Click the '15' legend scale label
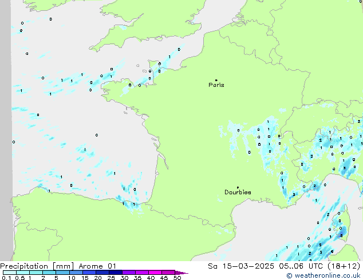This screenshot has width=363, height=280. [85, 278]
